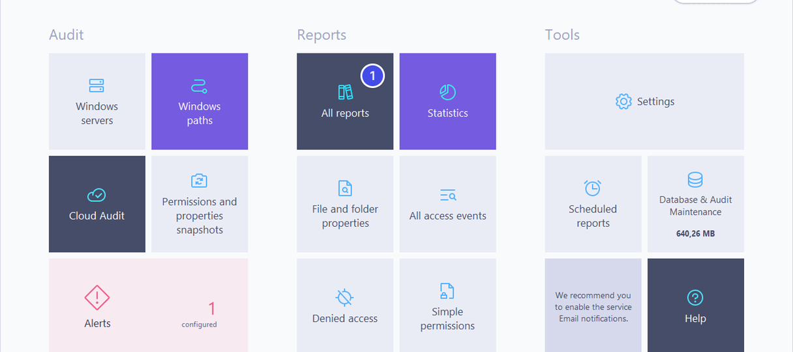This screenshot has height=352, width=793.
Task: Open All reports label text
Action: point(345,113)
